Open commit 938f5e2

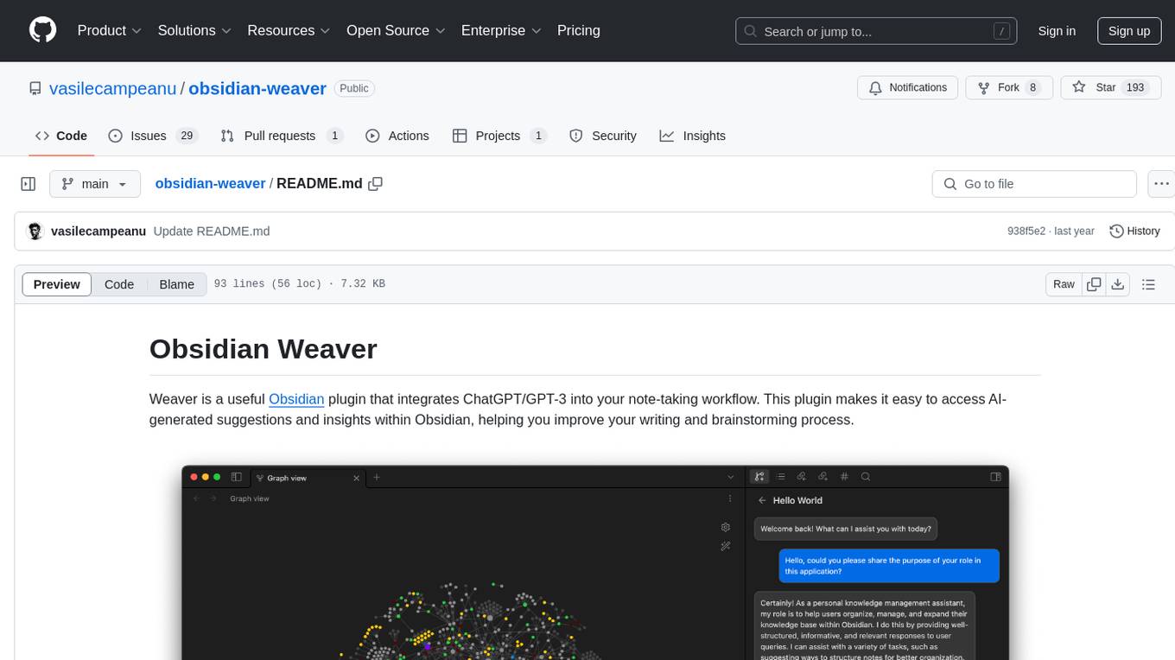point(1026,232)
